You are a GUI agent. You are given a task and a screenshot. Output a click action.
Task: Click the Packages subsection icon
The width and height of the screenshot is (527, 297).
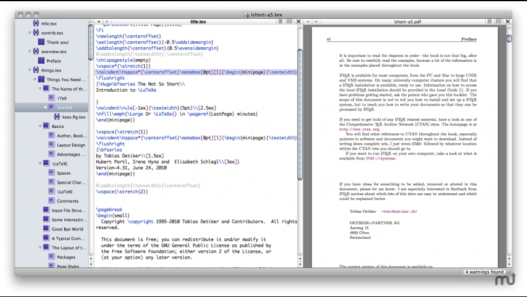[51, 256]
